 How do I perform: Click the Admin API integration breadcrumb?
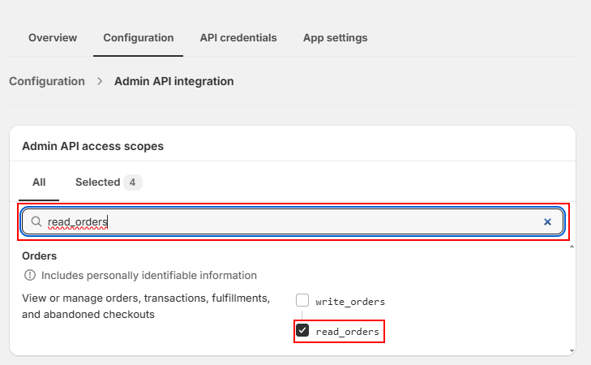[x=173, y=81]
